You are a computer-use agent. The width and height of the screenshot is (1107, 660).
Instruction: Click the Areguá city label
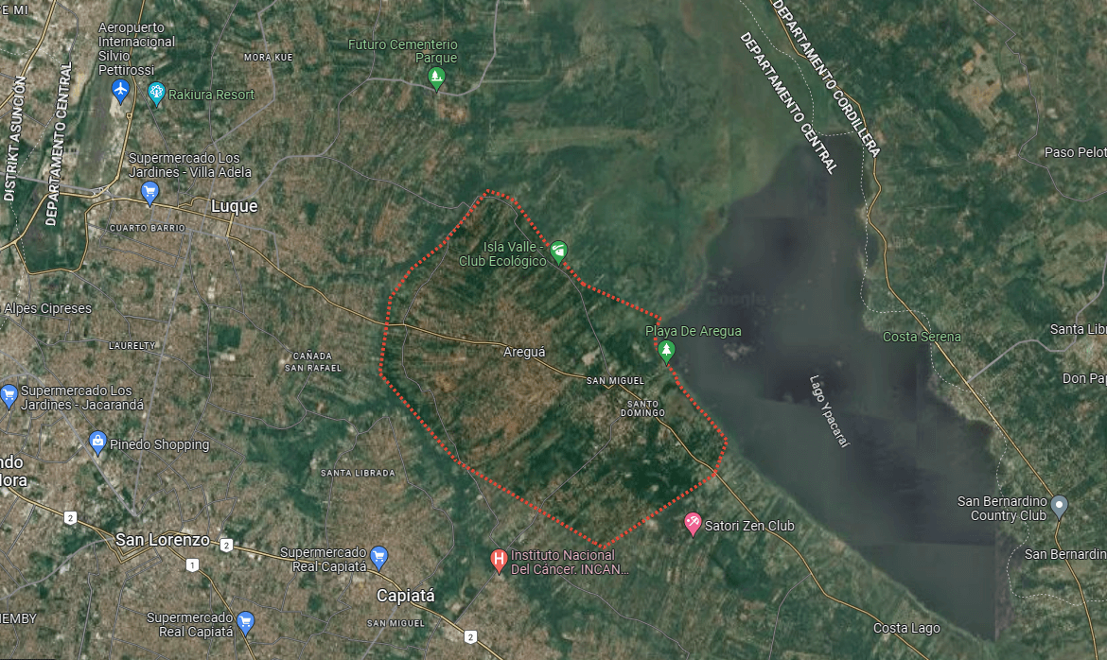pos(524,353)
